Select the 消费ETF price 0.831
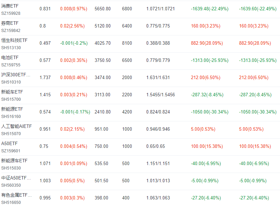The image size is (280, 207). point(45,9)
